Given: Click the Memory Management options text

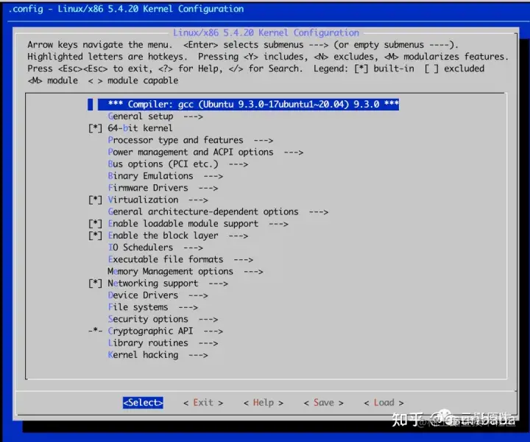Looking at the screenshot, I should 170,272.
